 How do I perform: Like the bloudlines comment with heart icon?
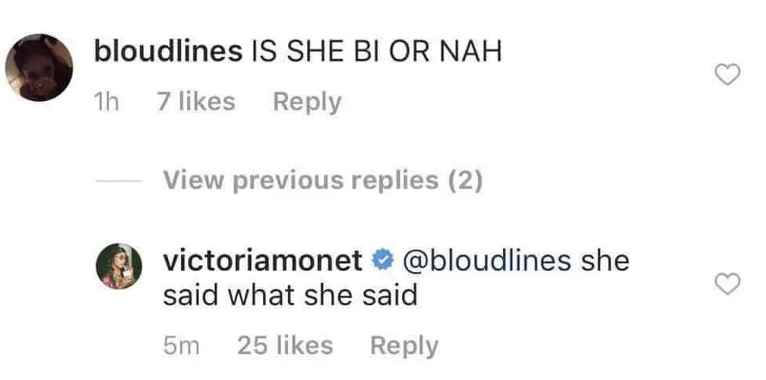click(727, 75)
